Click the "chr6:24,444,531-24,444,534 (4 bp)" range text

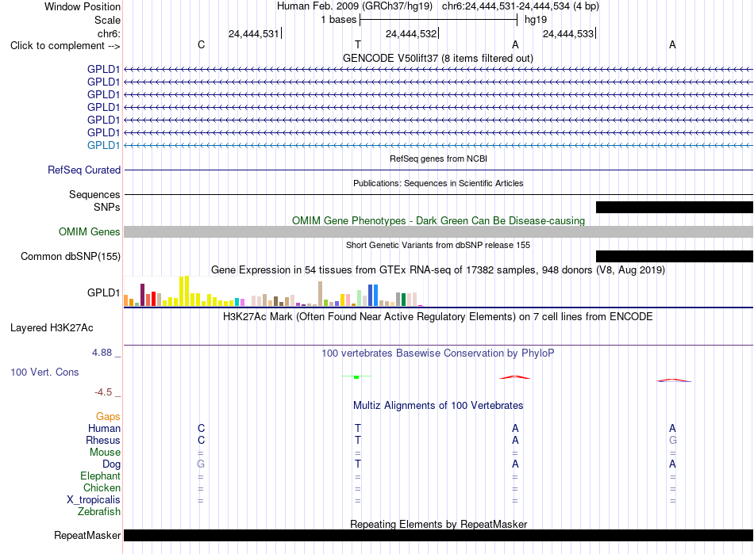tap(521, 6)
